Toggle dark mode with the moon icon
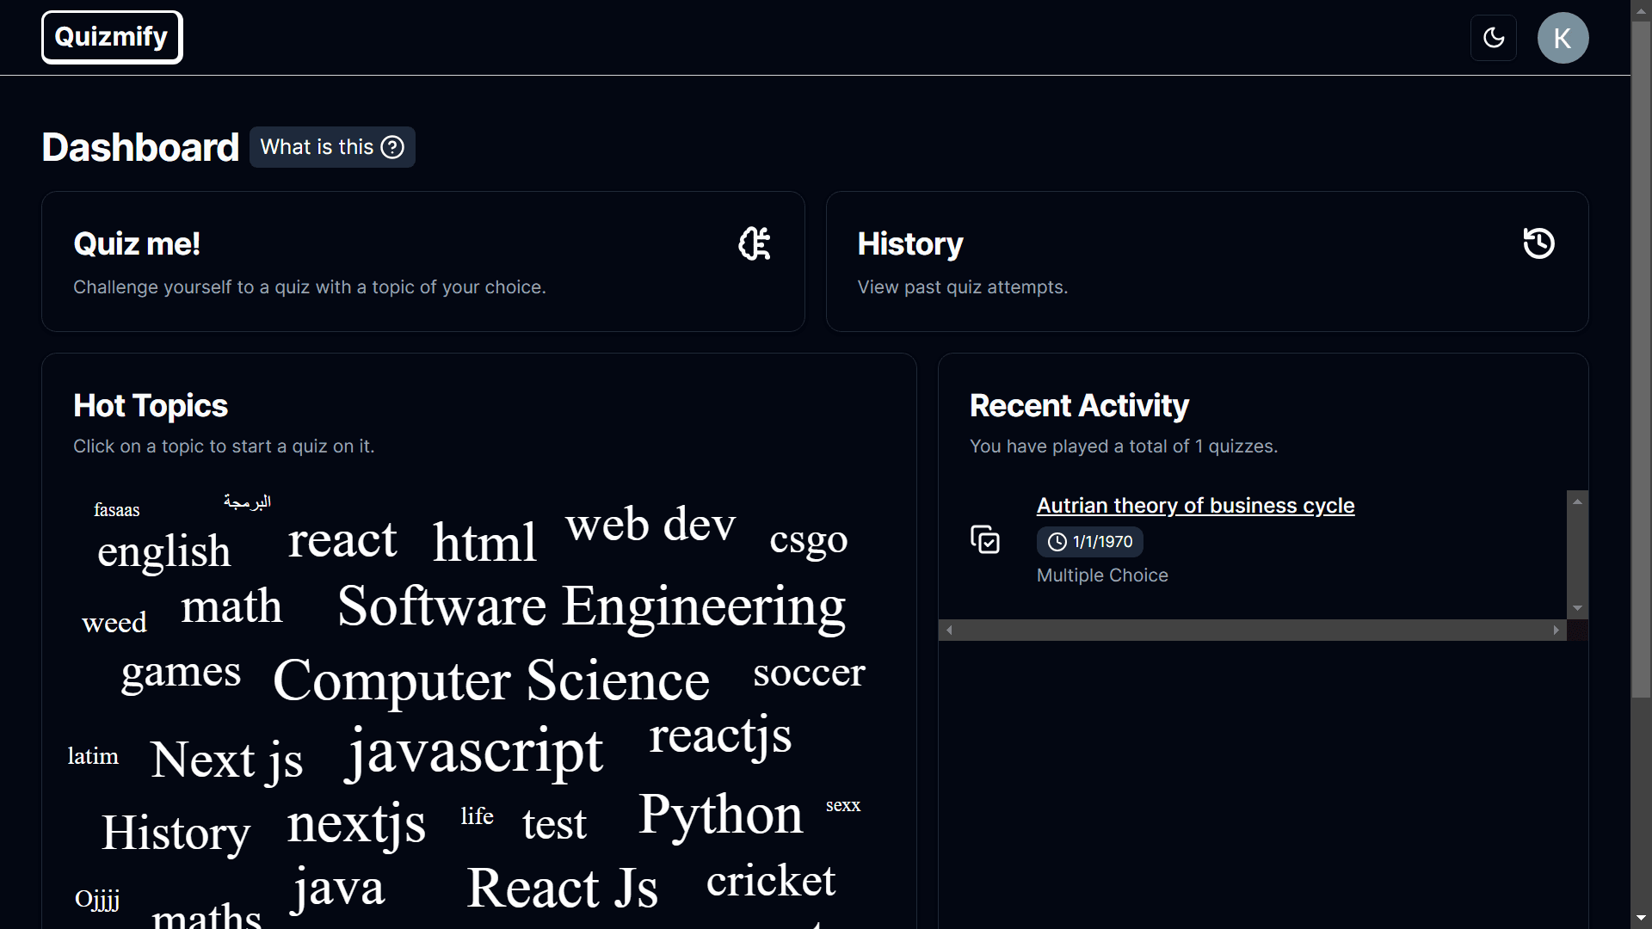The width and height of the screenshot is (1652, 929). [1494, 38]
